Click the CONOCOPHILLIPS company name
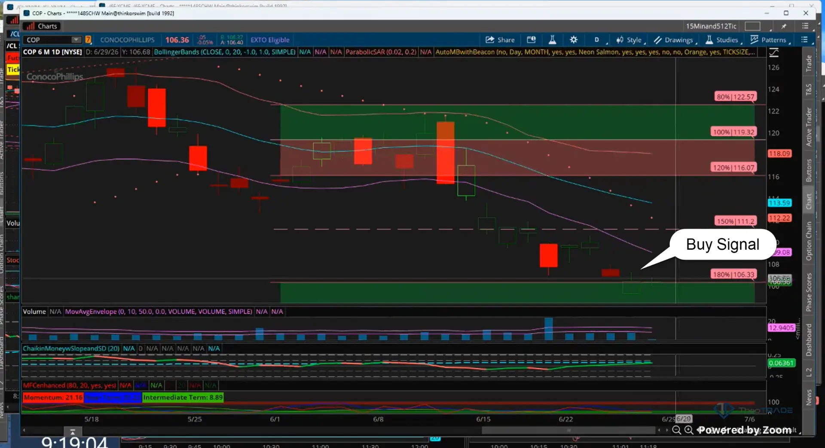This screenshot has height=448, width=825. tap(127, 40)
